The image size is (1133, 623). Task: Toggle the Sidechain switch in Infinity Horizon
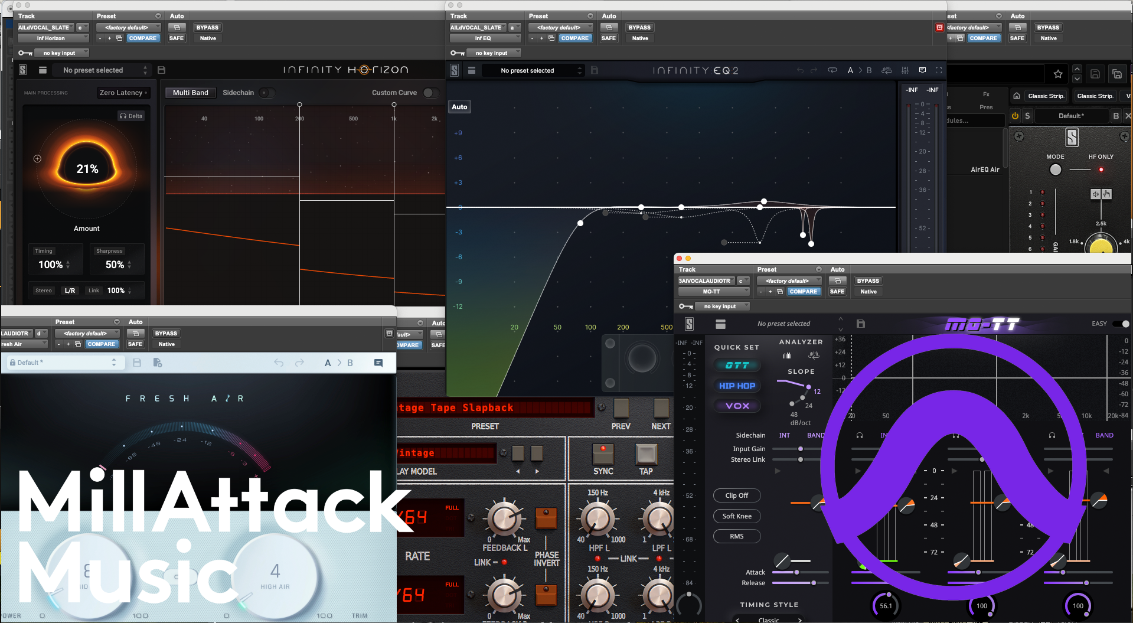[x=266, y=93]
